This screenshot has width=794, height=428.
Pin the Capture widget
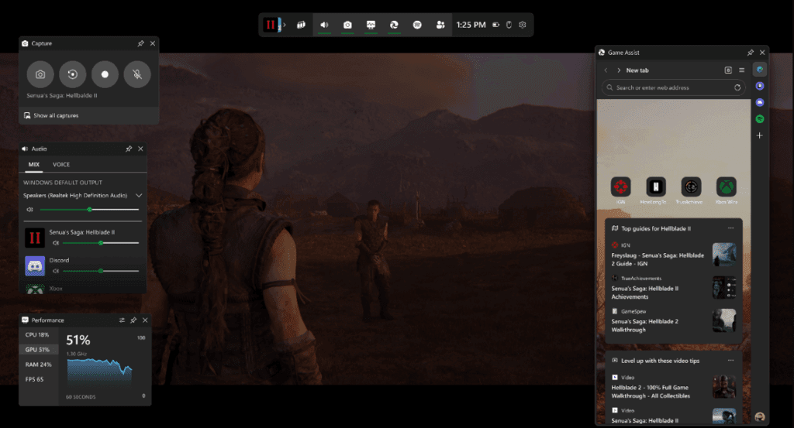(141, 43)
